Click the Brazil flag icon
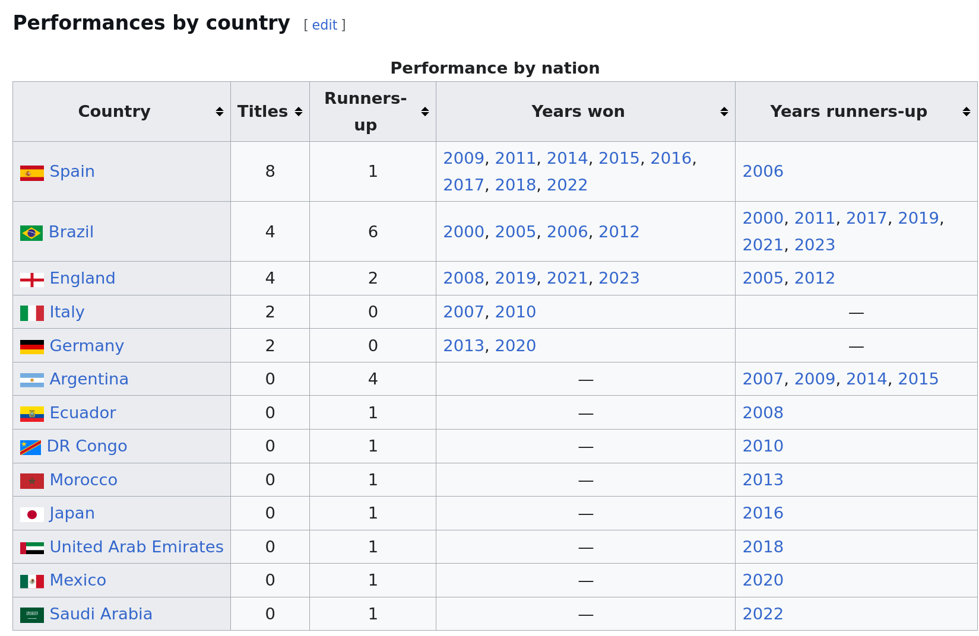Screen dimensions: 979x636 (31, 233)
